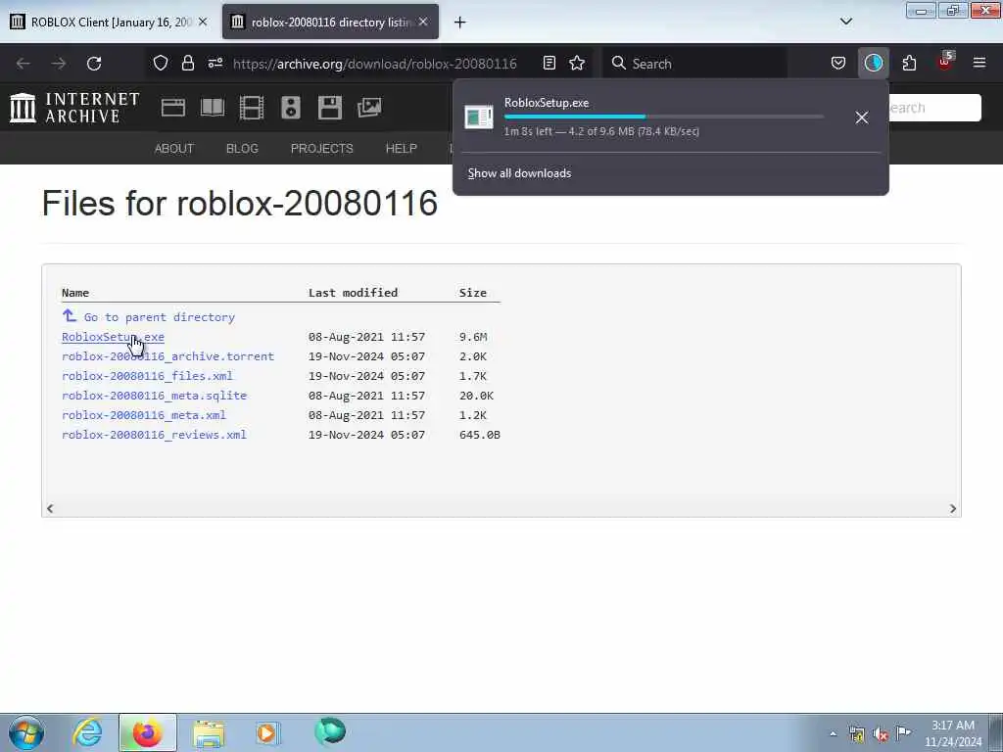Click the downloads progress toolbar icon
Image resolution: width=1003 pixels, height=752 pixels.
(873, 64)
